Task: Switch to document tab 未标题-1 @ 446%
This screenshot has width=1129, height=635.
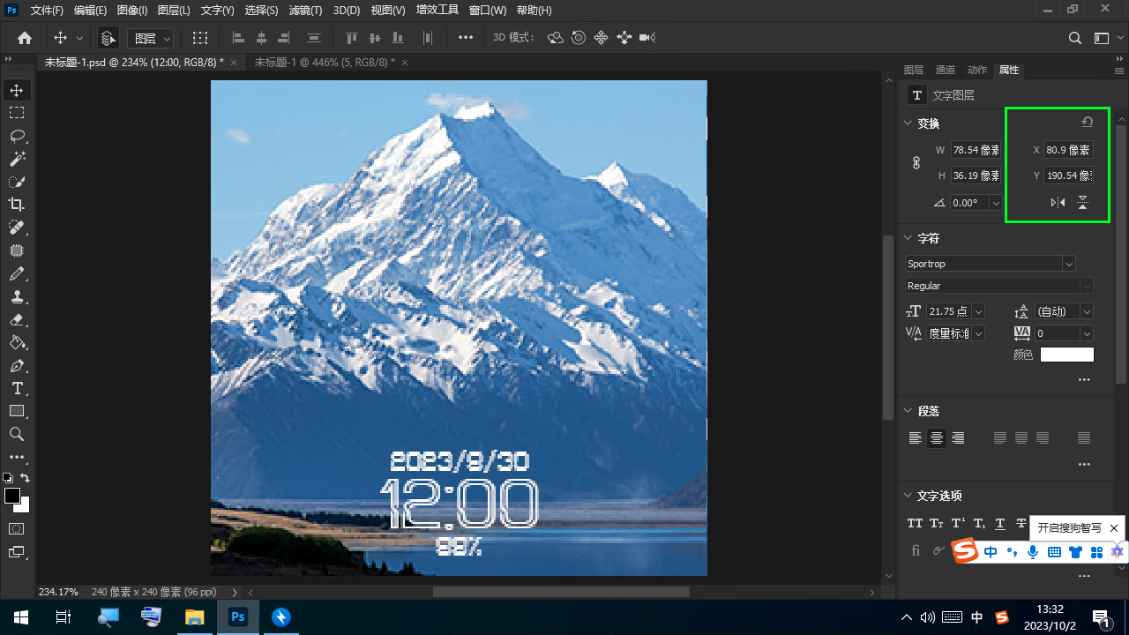Action: (x=324, y=63)
